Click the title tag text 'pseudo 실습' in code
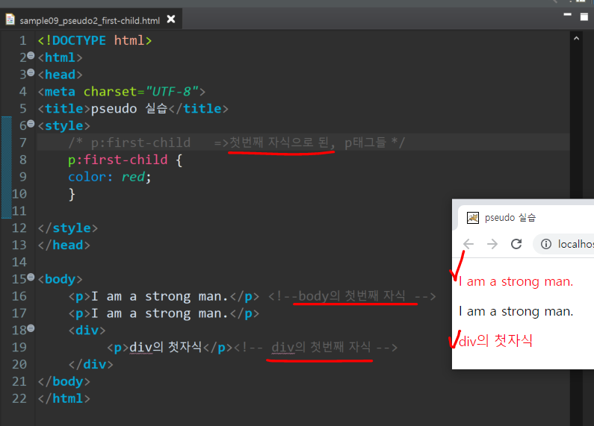The image size is (594, 426). 129,109
